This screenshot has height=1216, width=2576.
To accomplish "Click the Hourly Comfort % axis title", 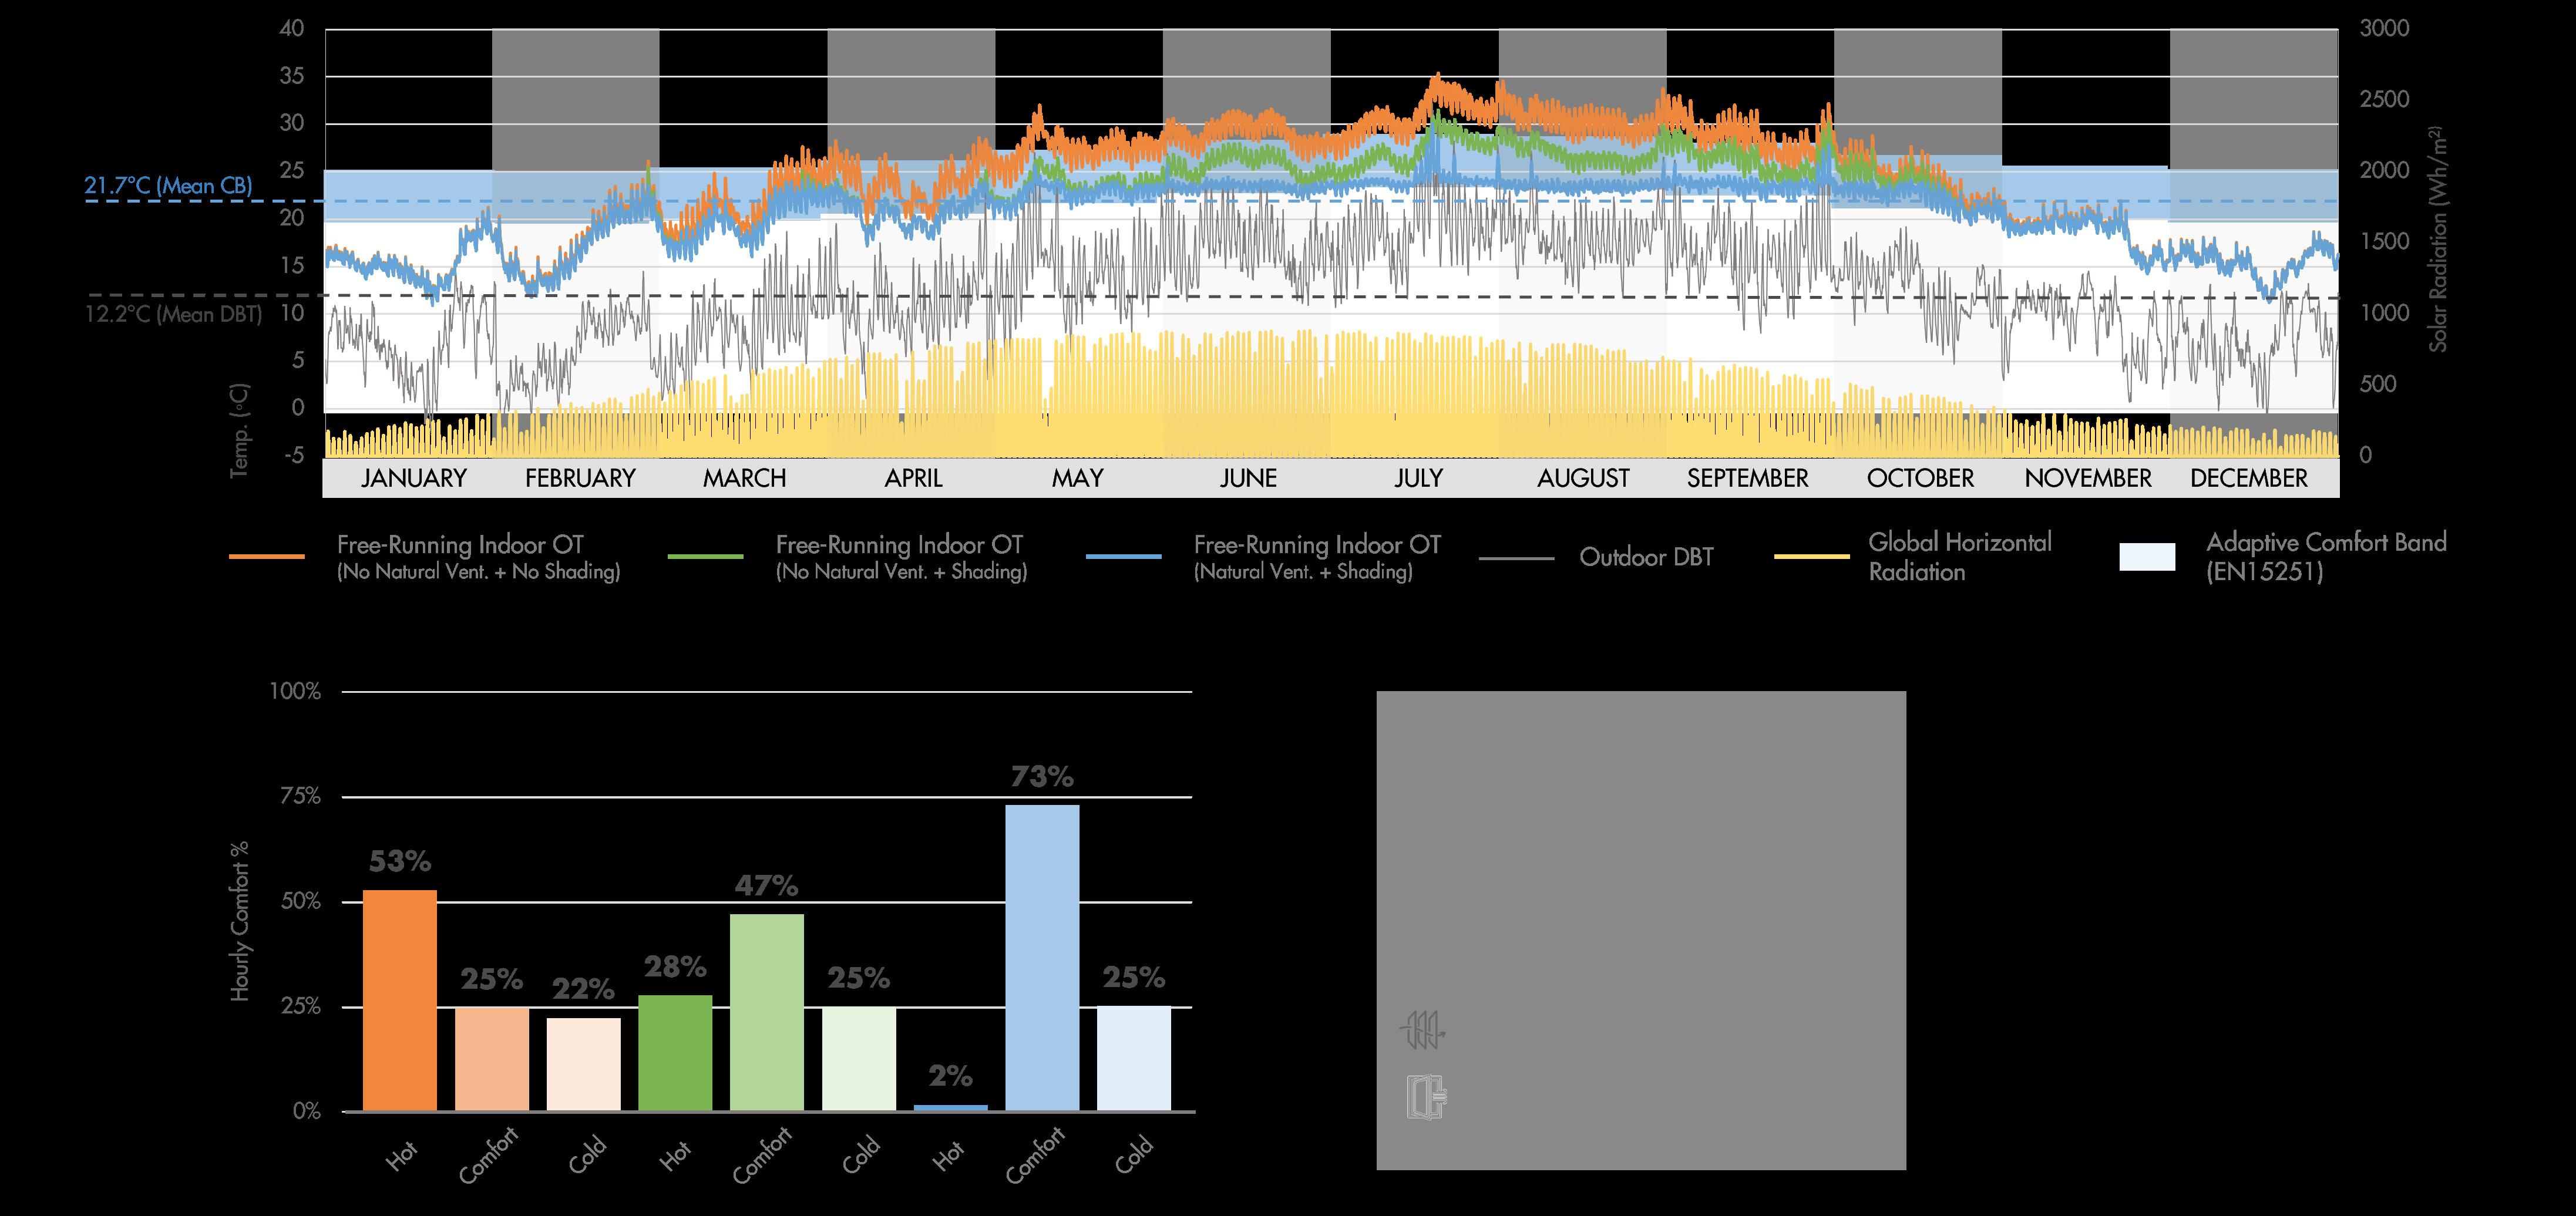I will 239,920.
